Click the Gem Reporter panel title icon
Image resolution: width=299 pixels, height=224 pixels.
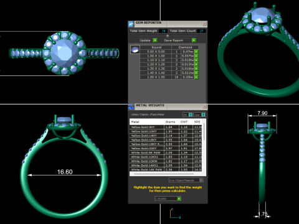click(x=131, y=24)
